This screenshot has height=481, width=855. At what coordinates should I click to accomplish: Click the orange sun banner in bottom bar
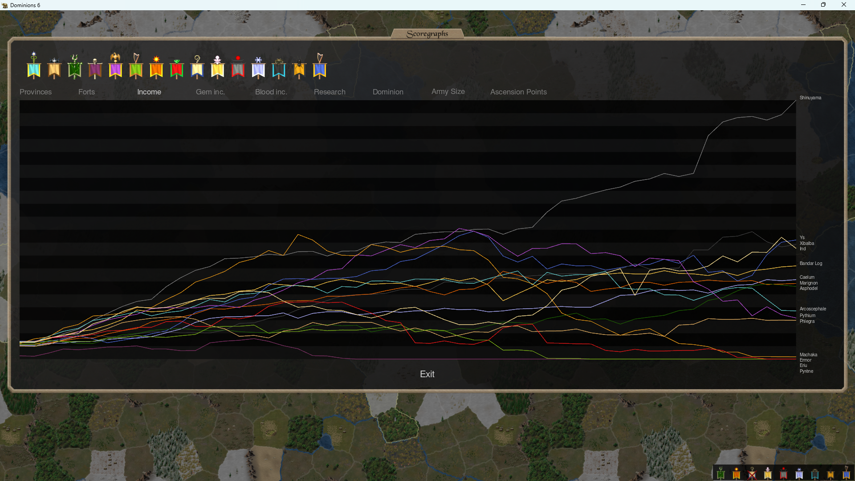tap(737, 473)
